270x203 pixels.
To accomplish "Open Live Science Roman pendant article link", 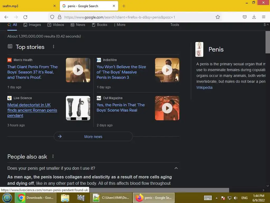I will (x=32, y=110).
